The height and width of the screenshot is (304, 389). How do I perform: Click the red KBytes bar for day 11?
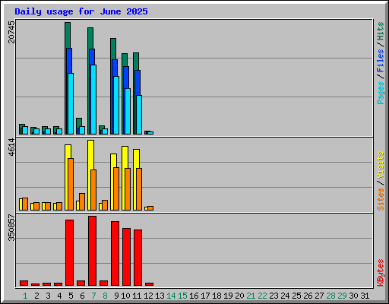click(138, 258)
